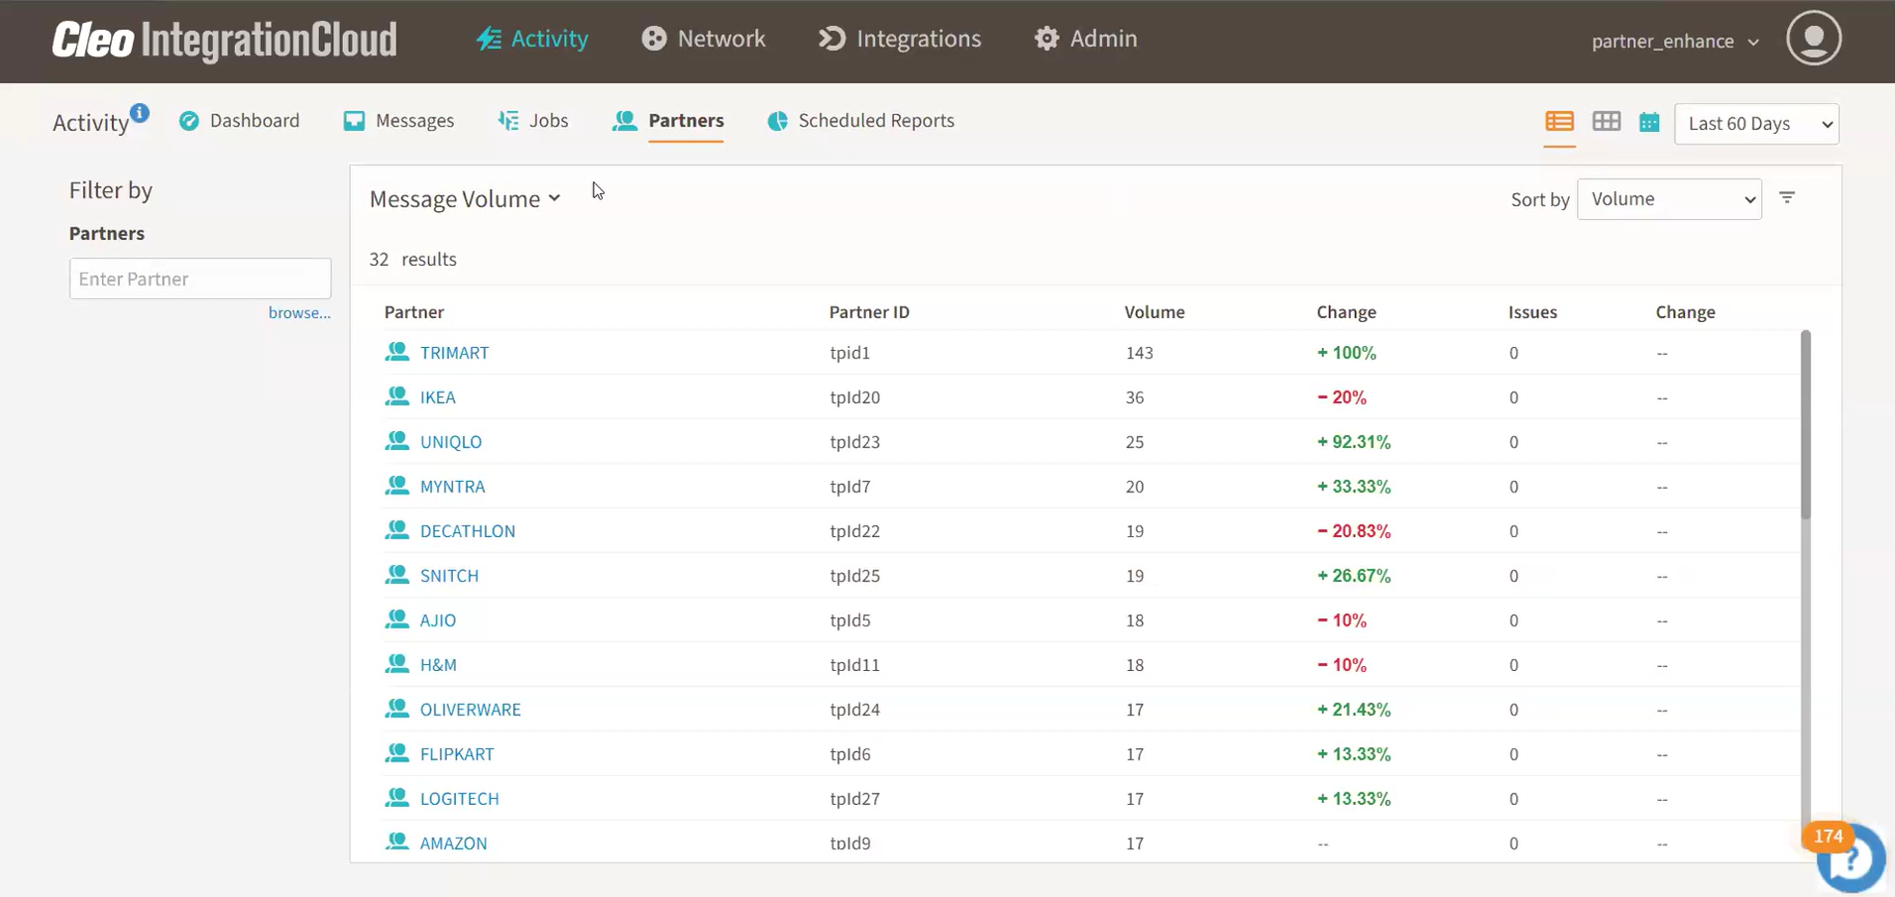Click the Admin gear icon
This screenshot has width=1895, height=897.
click(x=1047, y=39)
